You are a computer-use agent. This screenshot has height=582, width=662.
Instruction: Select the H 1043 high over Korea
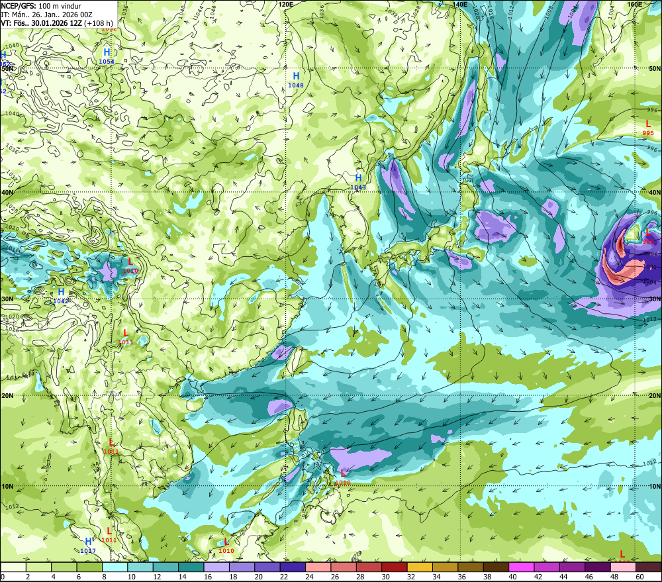coord(358,182)
